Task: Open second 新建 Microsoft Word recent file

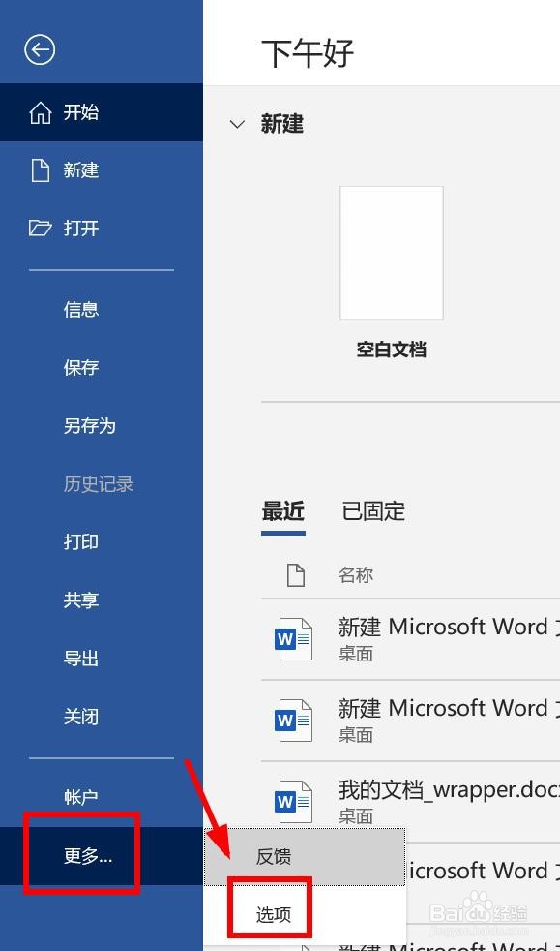Action: click(410, 721)
